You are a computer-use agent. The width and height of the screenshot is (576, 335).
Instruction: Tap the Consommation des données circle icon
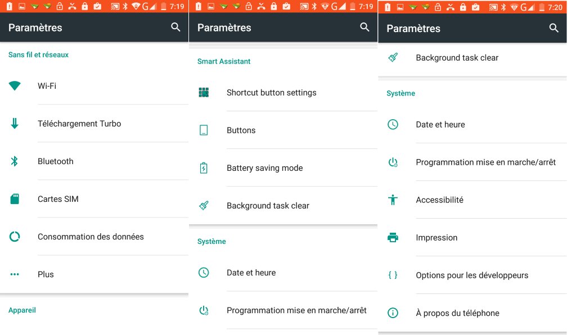click(15, 237)
